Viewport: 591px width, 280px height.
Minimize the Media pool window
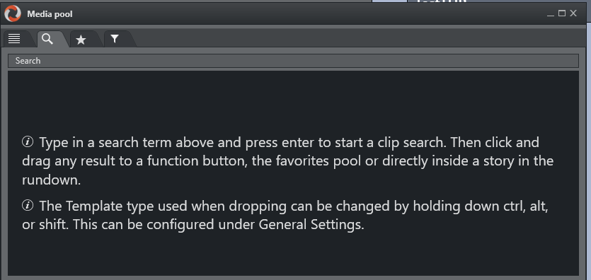pyautogui.click(x=550, y=13)
